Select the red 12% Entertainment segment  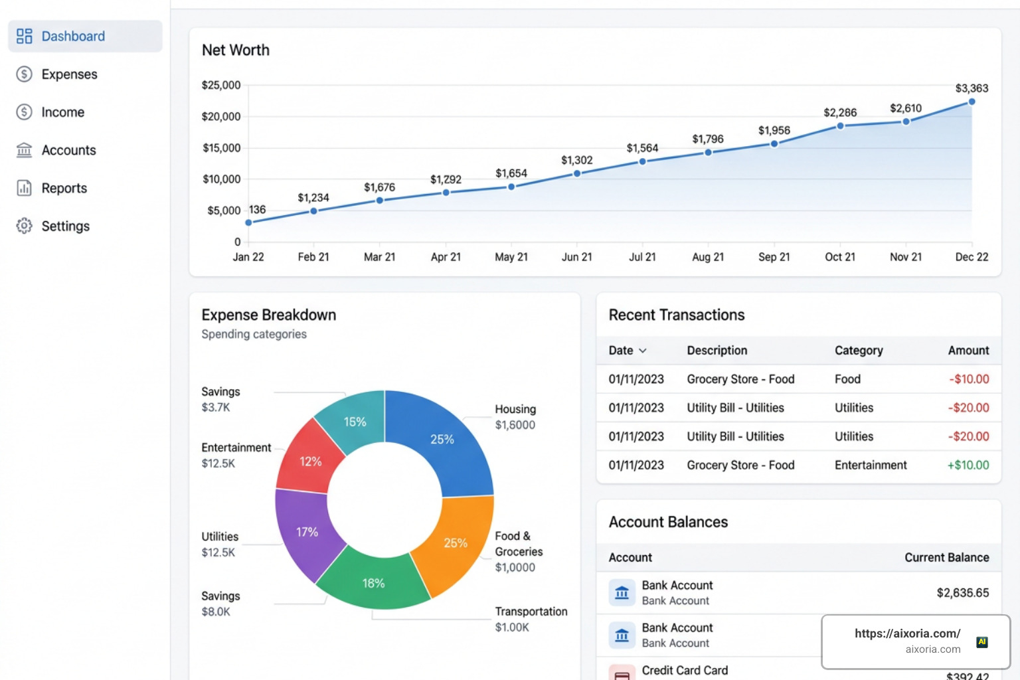pos(310,461)
